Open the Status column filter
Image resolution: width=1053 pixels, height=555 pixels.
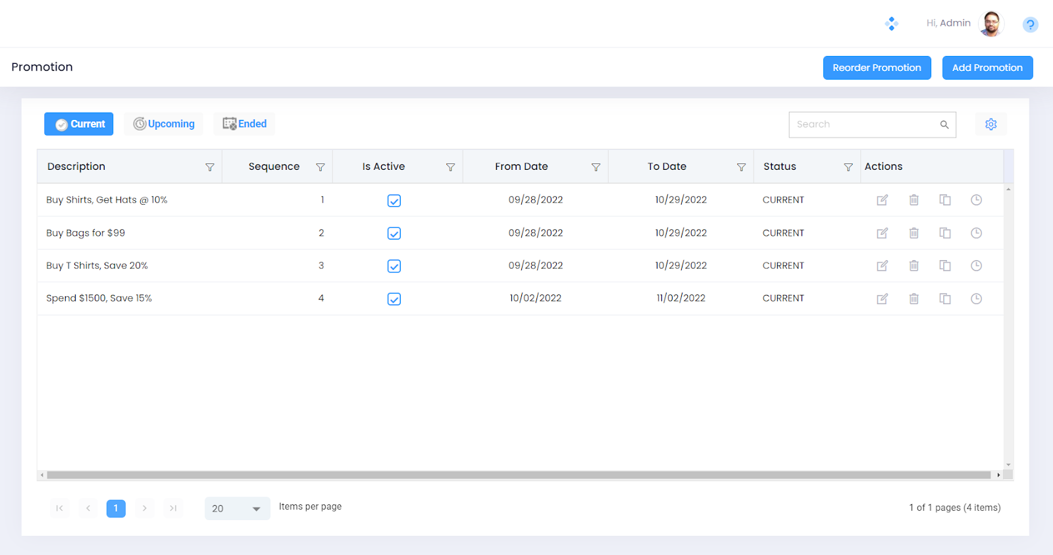[x=848, y=167]
